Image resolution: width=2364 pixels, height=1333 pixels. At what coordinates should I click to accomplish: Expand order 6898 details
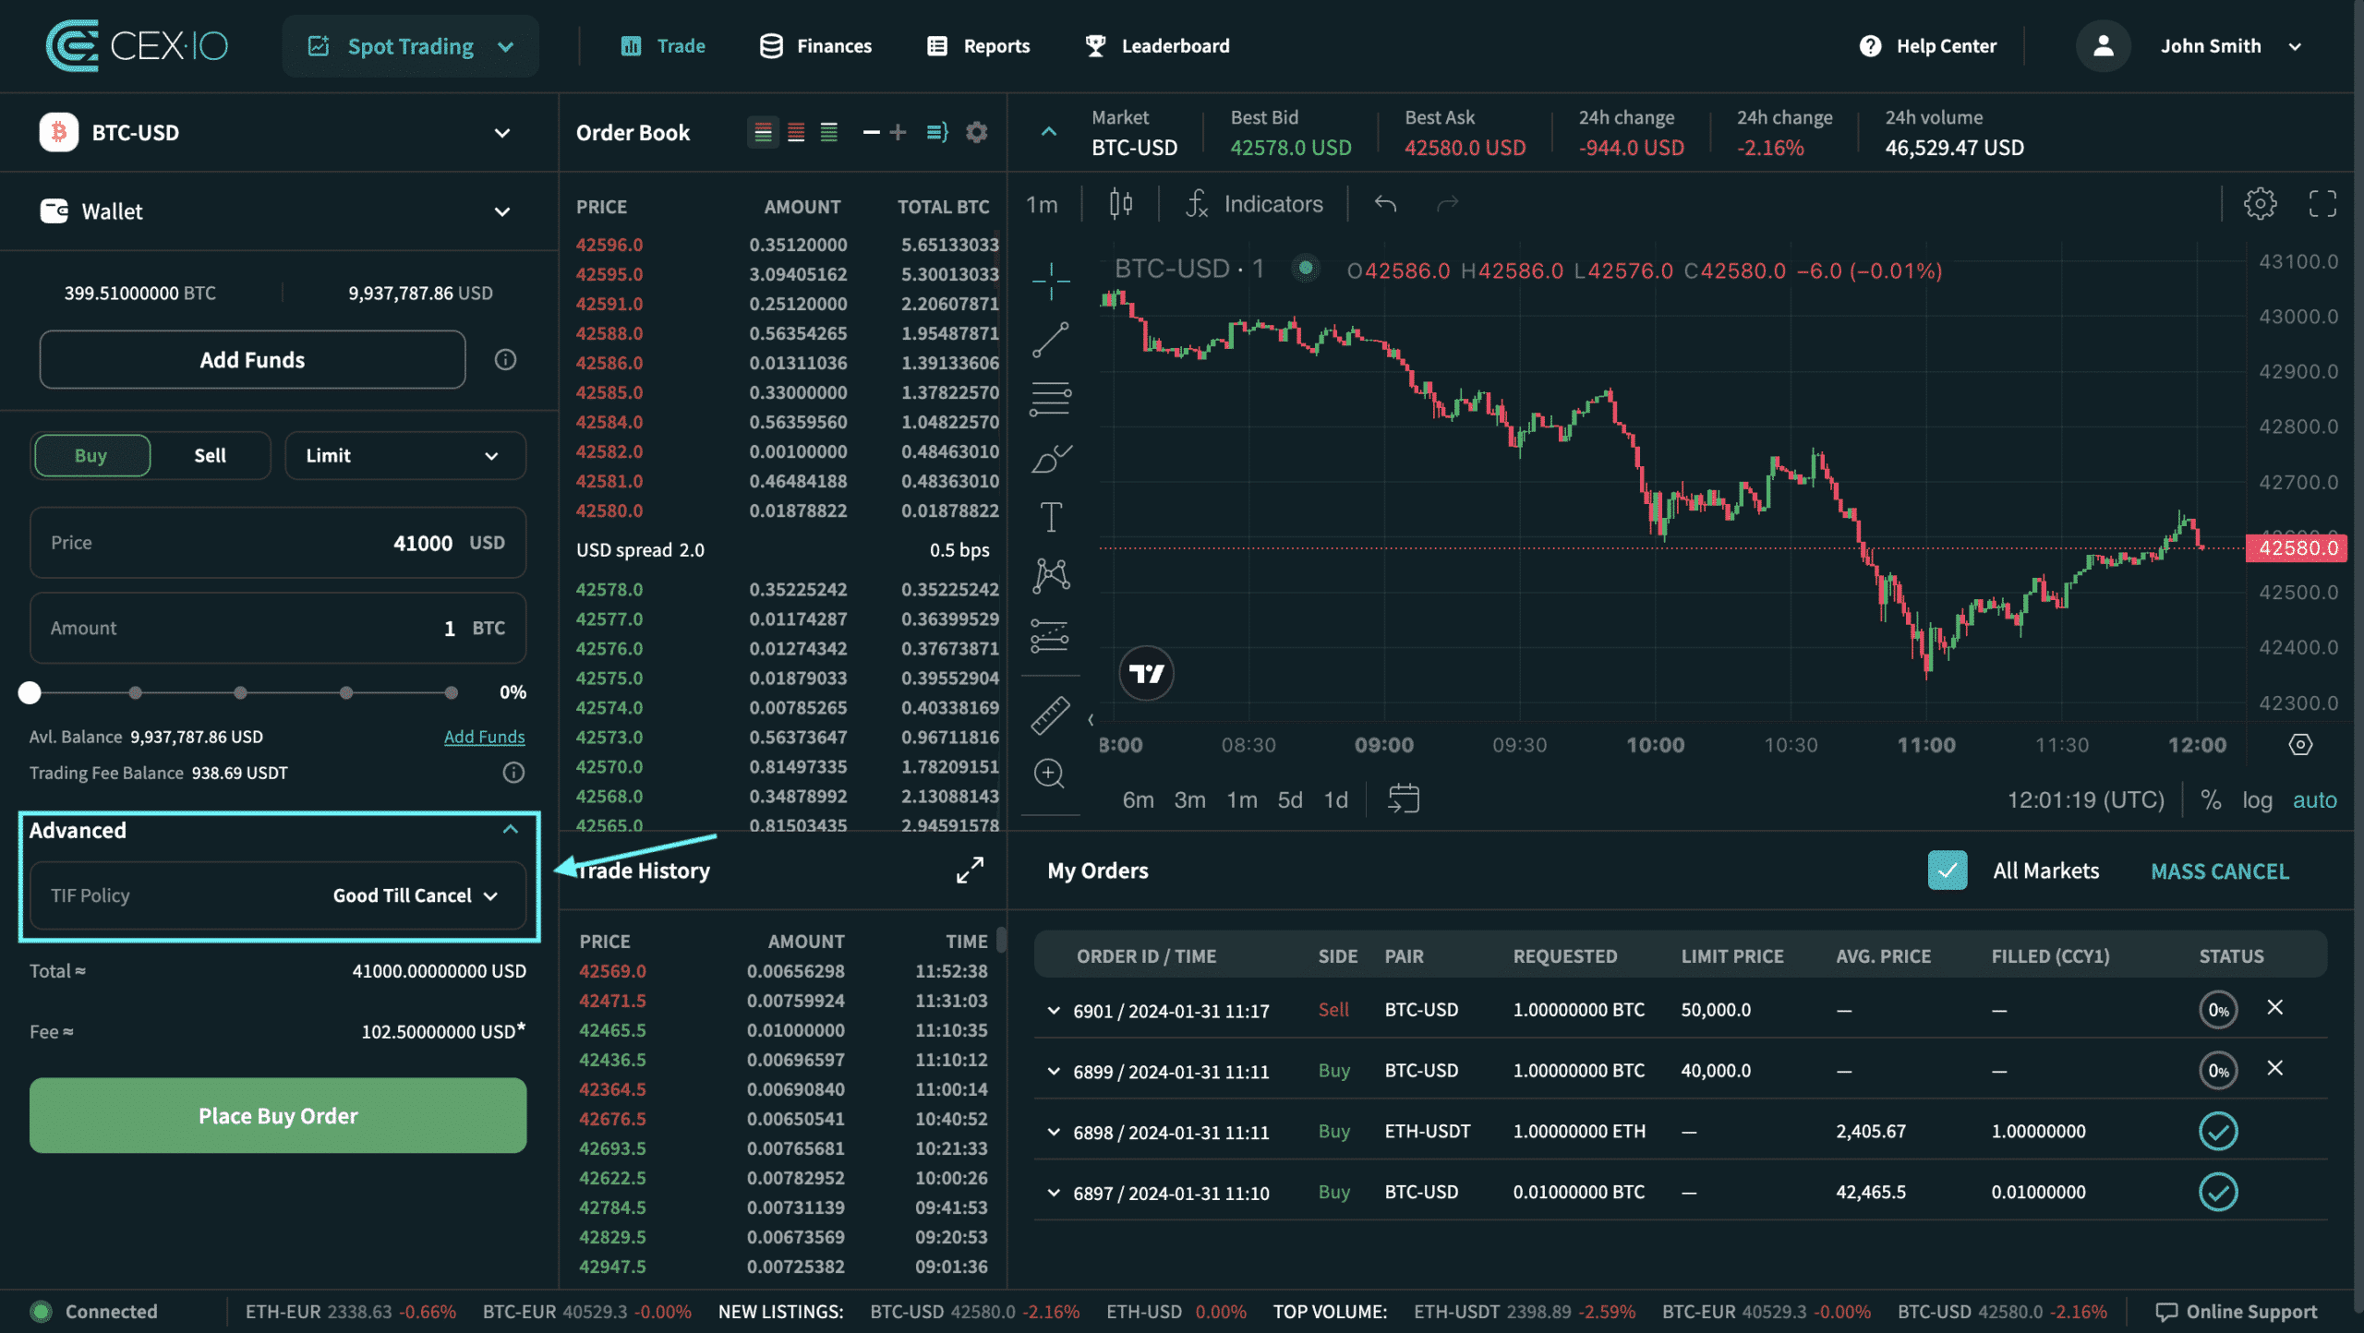(x=1053, y=1132)
